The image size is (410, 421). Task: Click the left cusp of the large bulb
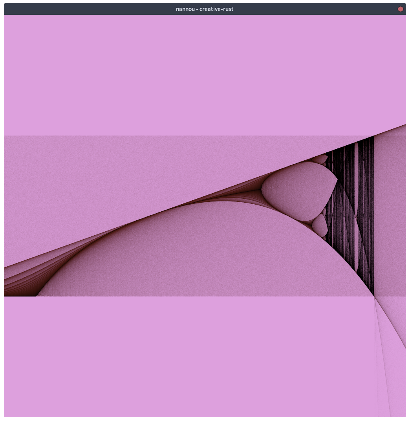tap(262, 190)
